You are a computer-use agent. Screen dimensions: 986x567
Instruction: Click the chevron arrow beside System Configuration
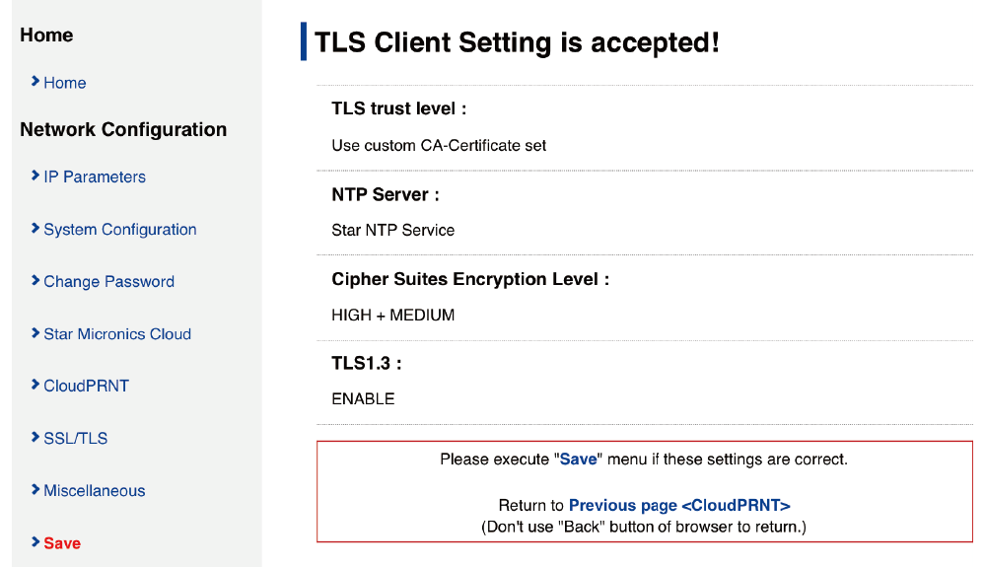(35, 229)
